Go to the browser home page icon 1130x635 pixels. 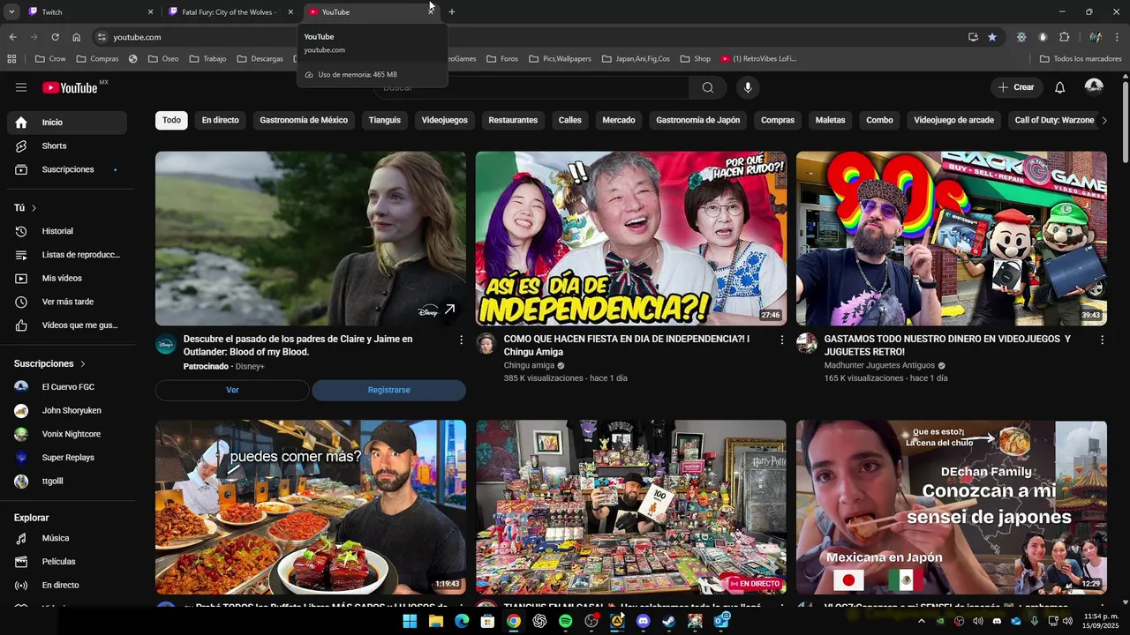[77, 37]
